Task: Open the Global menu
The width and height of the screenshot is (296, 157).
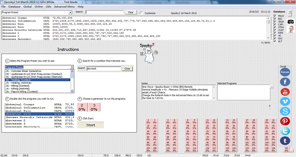Action: (28, 7)
